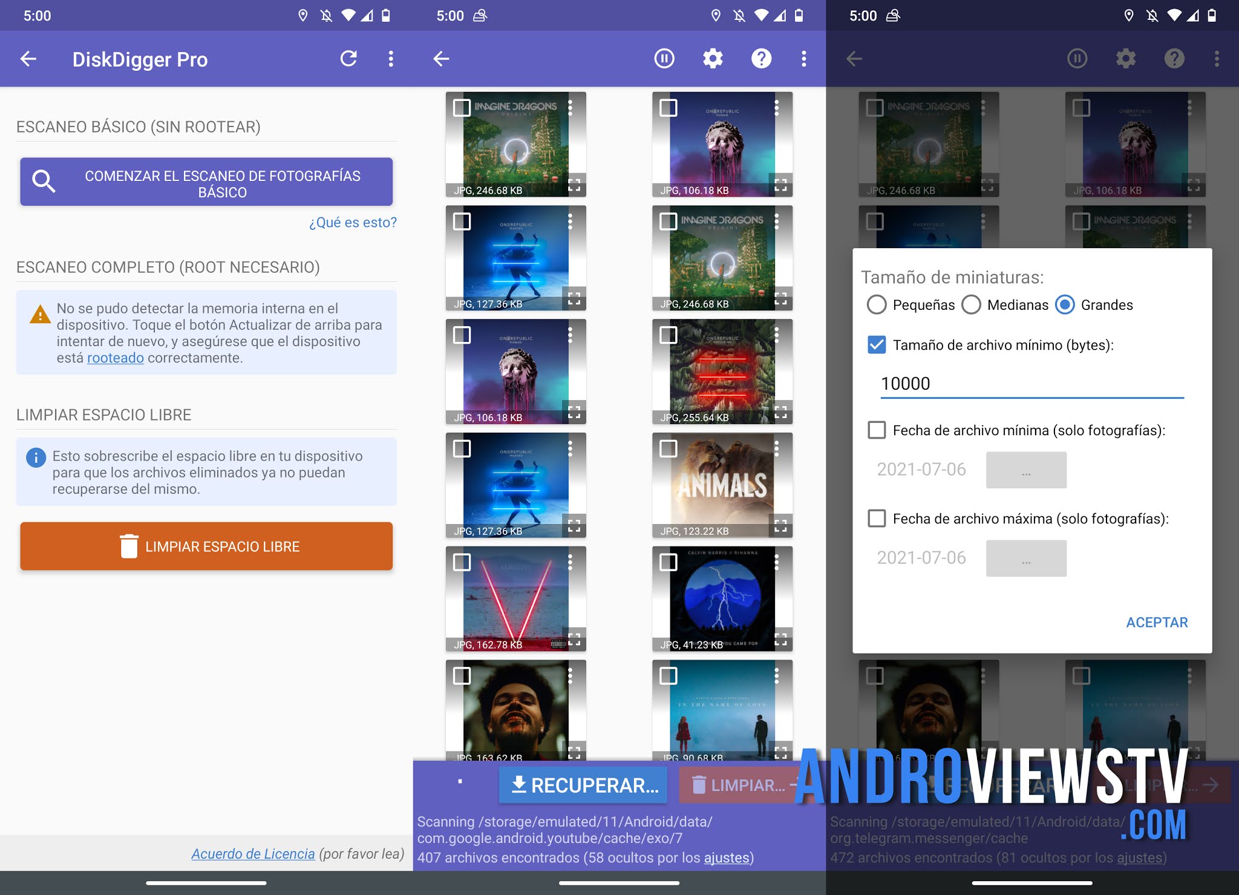Open overflow menu next to refresh icon
Viewport: 1239px width, 895px height.
point(391,59)
